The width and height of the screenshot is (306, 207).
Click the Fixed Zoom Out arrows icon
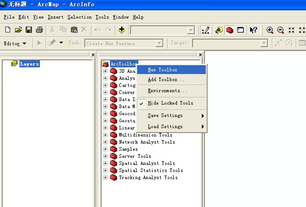point(302,30)
